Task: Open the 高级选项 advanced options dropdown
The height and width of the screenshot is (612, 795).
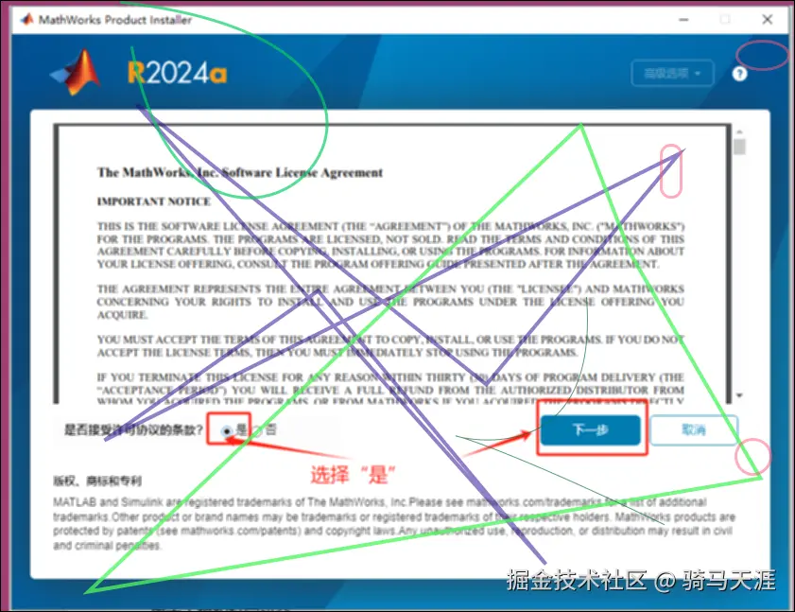Action: [x=672, y=74]
